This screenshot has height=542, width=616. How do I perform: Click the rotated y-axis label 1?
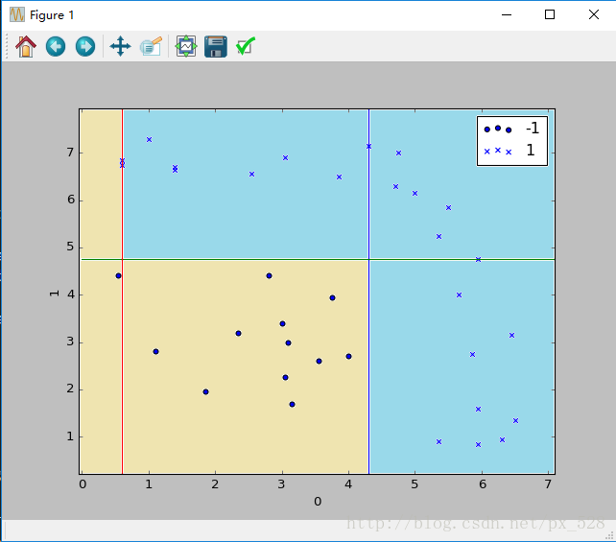click(54, 293)
